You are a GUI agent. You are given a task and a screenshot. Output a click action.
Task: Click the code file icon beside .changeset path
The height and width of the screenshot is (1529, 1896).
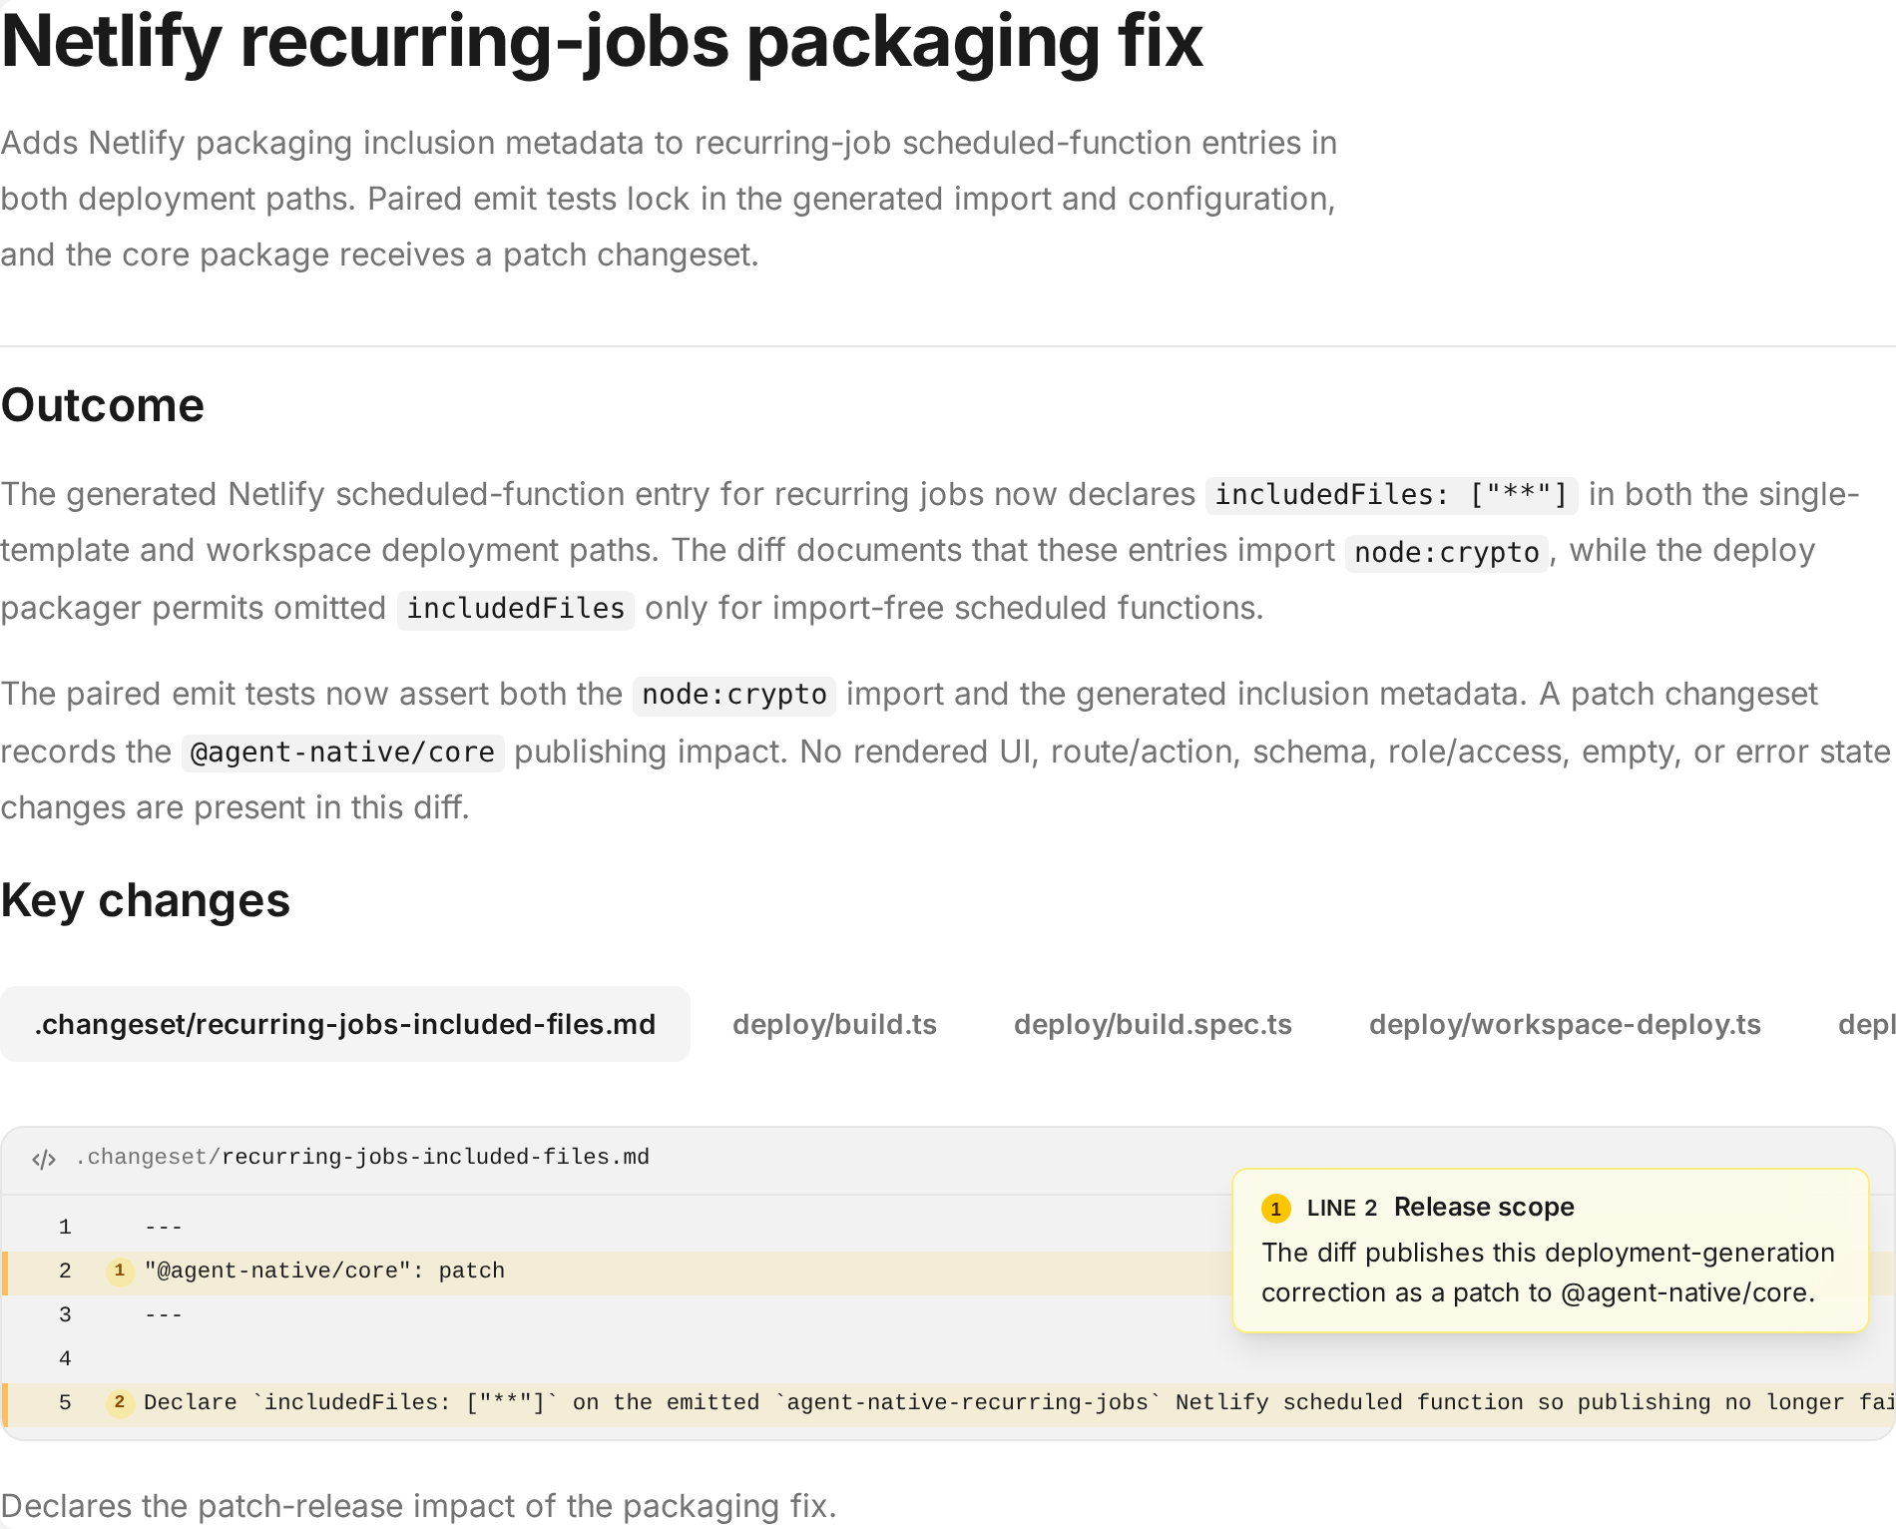click(44, 1159)
